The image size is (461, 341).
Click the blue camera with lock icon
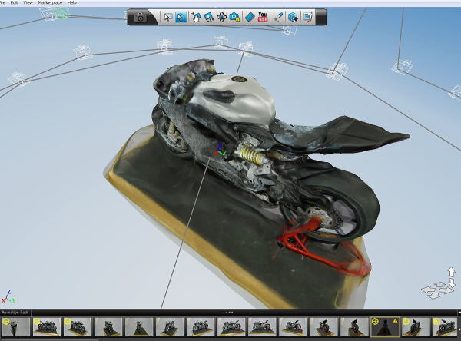[234, 17]
